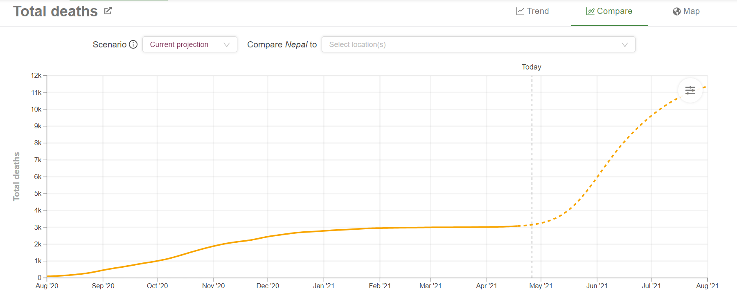
Task: Switch to the Trend tab
Action: [538, 11]
